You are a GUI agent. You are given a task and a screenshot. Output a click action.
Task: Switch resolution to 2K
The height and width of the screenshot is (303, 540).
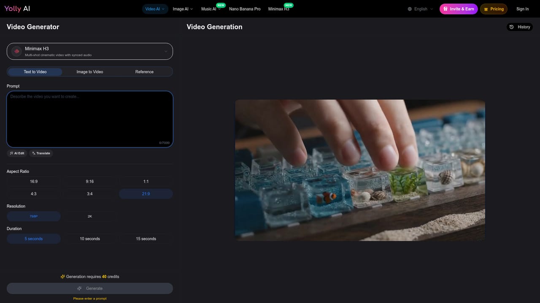[90, 216]
